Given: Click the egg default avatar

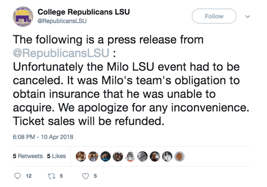Looking at the screenshot, I should click(180, 156).
